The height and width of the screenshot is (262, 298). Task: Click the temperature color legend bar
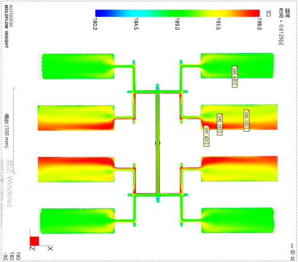[x=178, y=13]
